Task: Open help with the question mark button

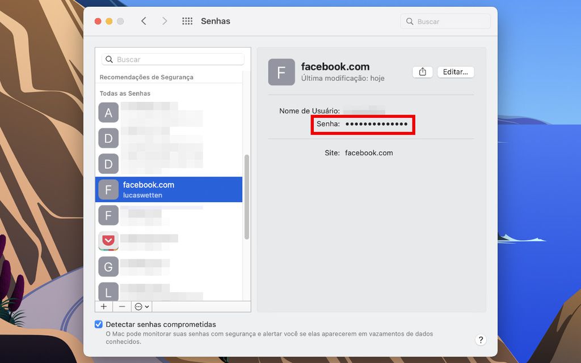Action: point(481,340)
